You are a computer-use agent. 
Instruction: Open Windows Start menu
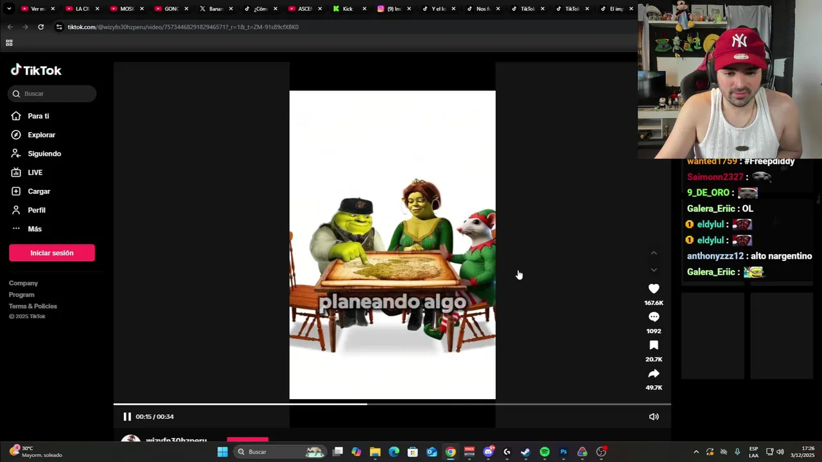[222, 452]
